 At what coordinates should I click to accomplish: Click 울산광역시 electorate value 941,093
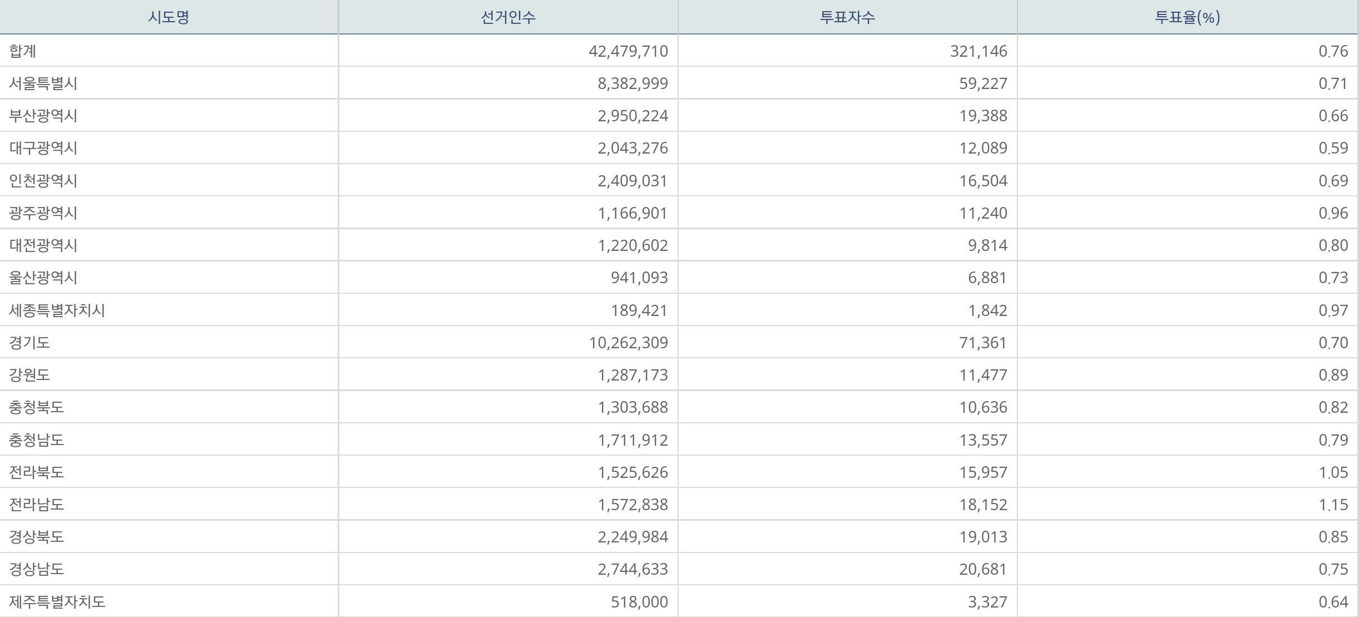(639, 278)
